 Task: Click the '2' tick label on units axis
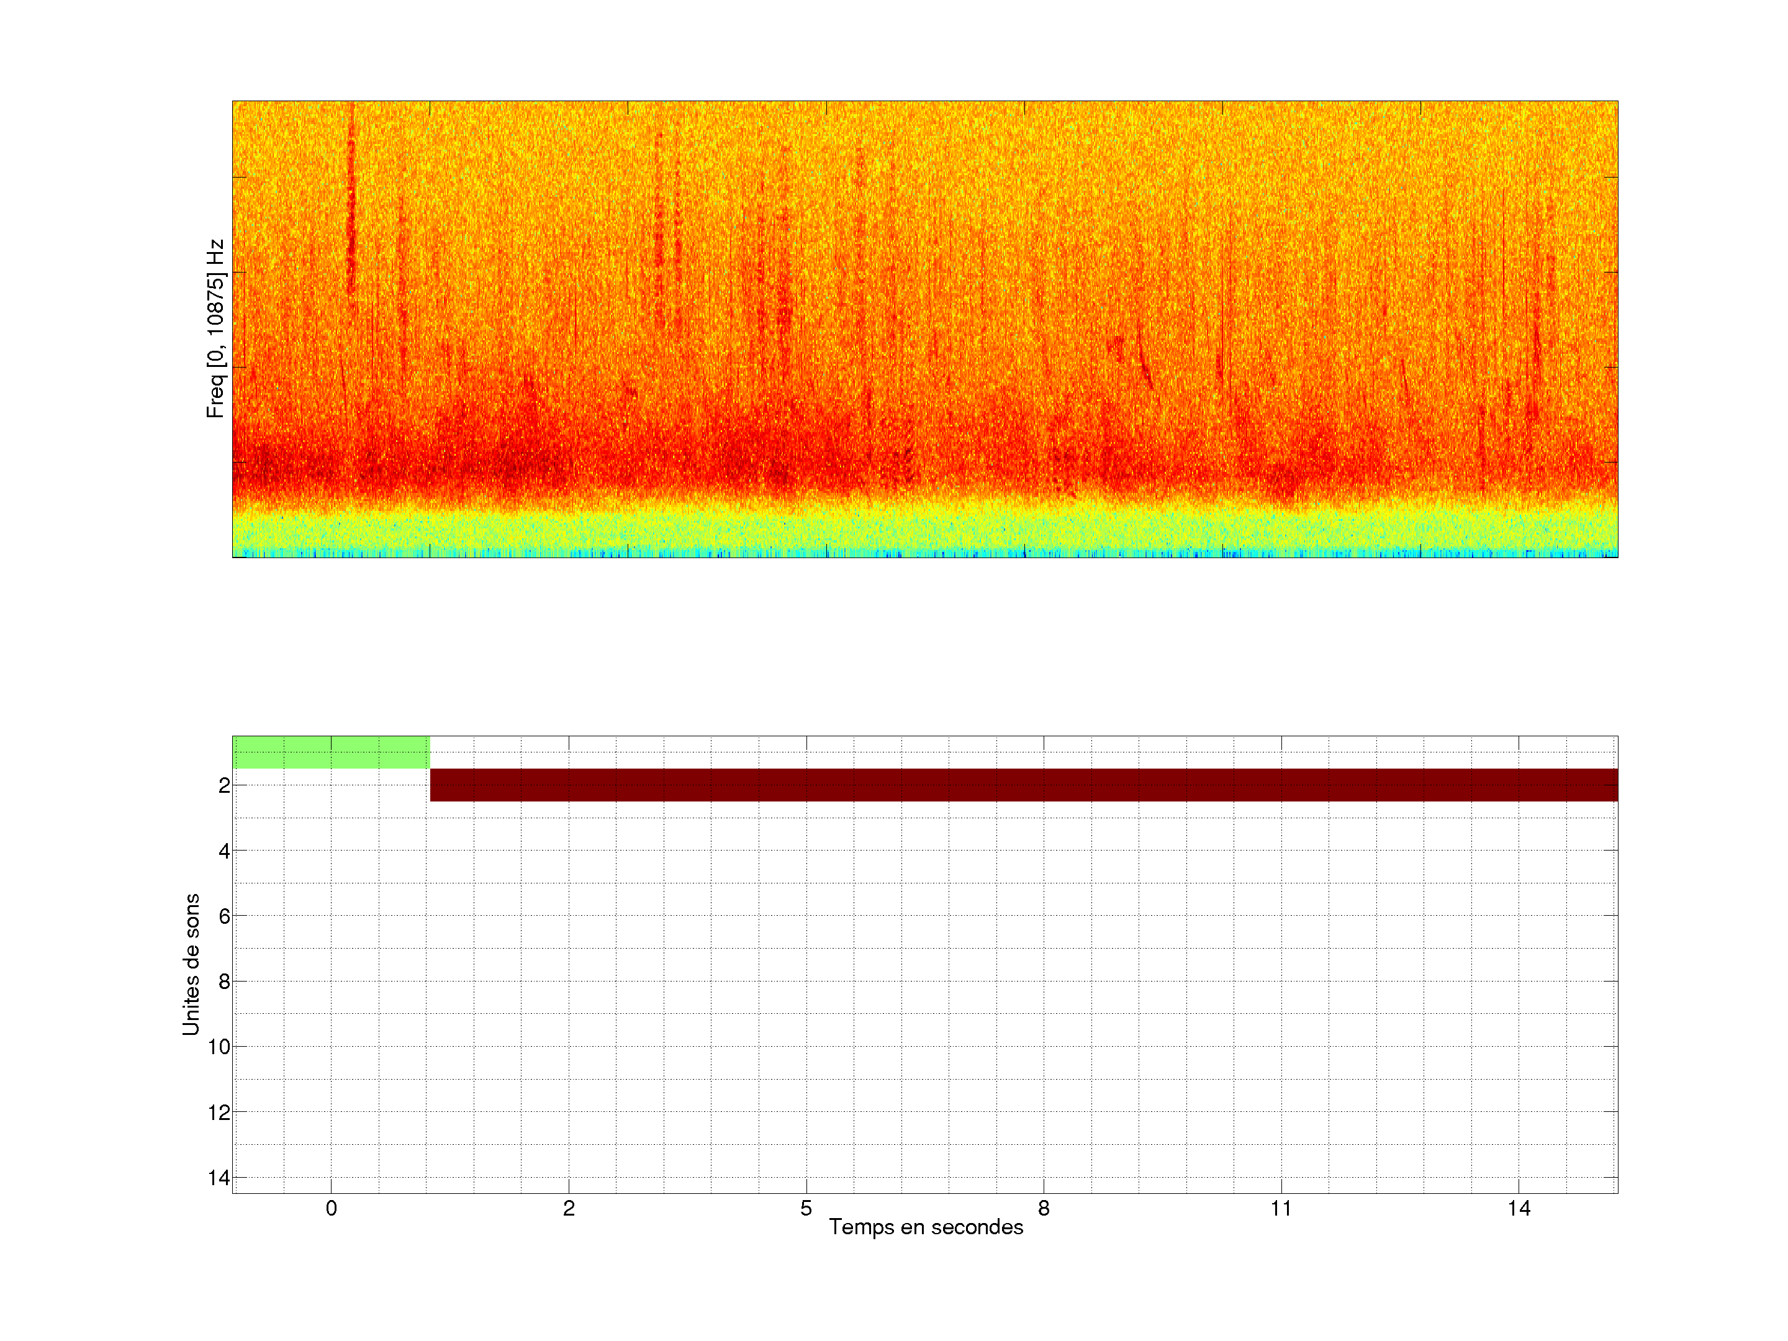tap(224, 785)
